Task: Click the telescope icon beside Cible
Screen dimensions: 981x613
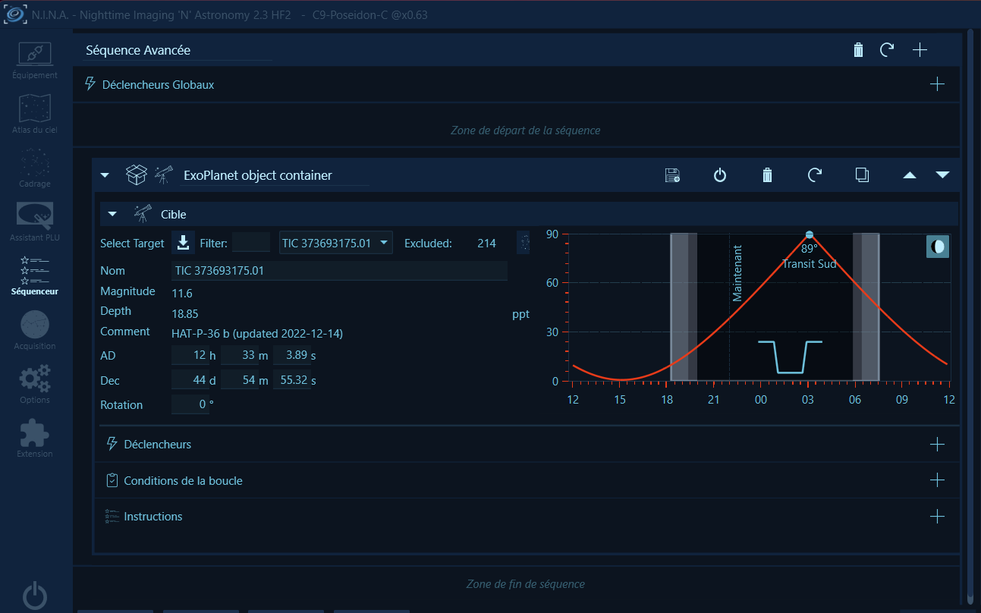Action: (x=142, y=214)
